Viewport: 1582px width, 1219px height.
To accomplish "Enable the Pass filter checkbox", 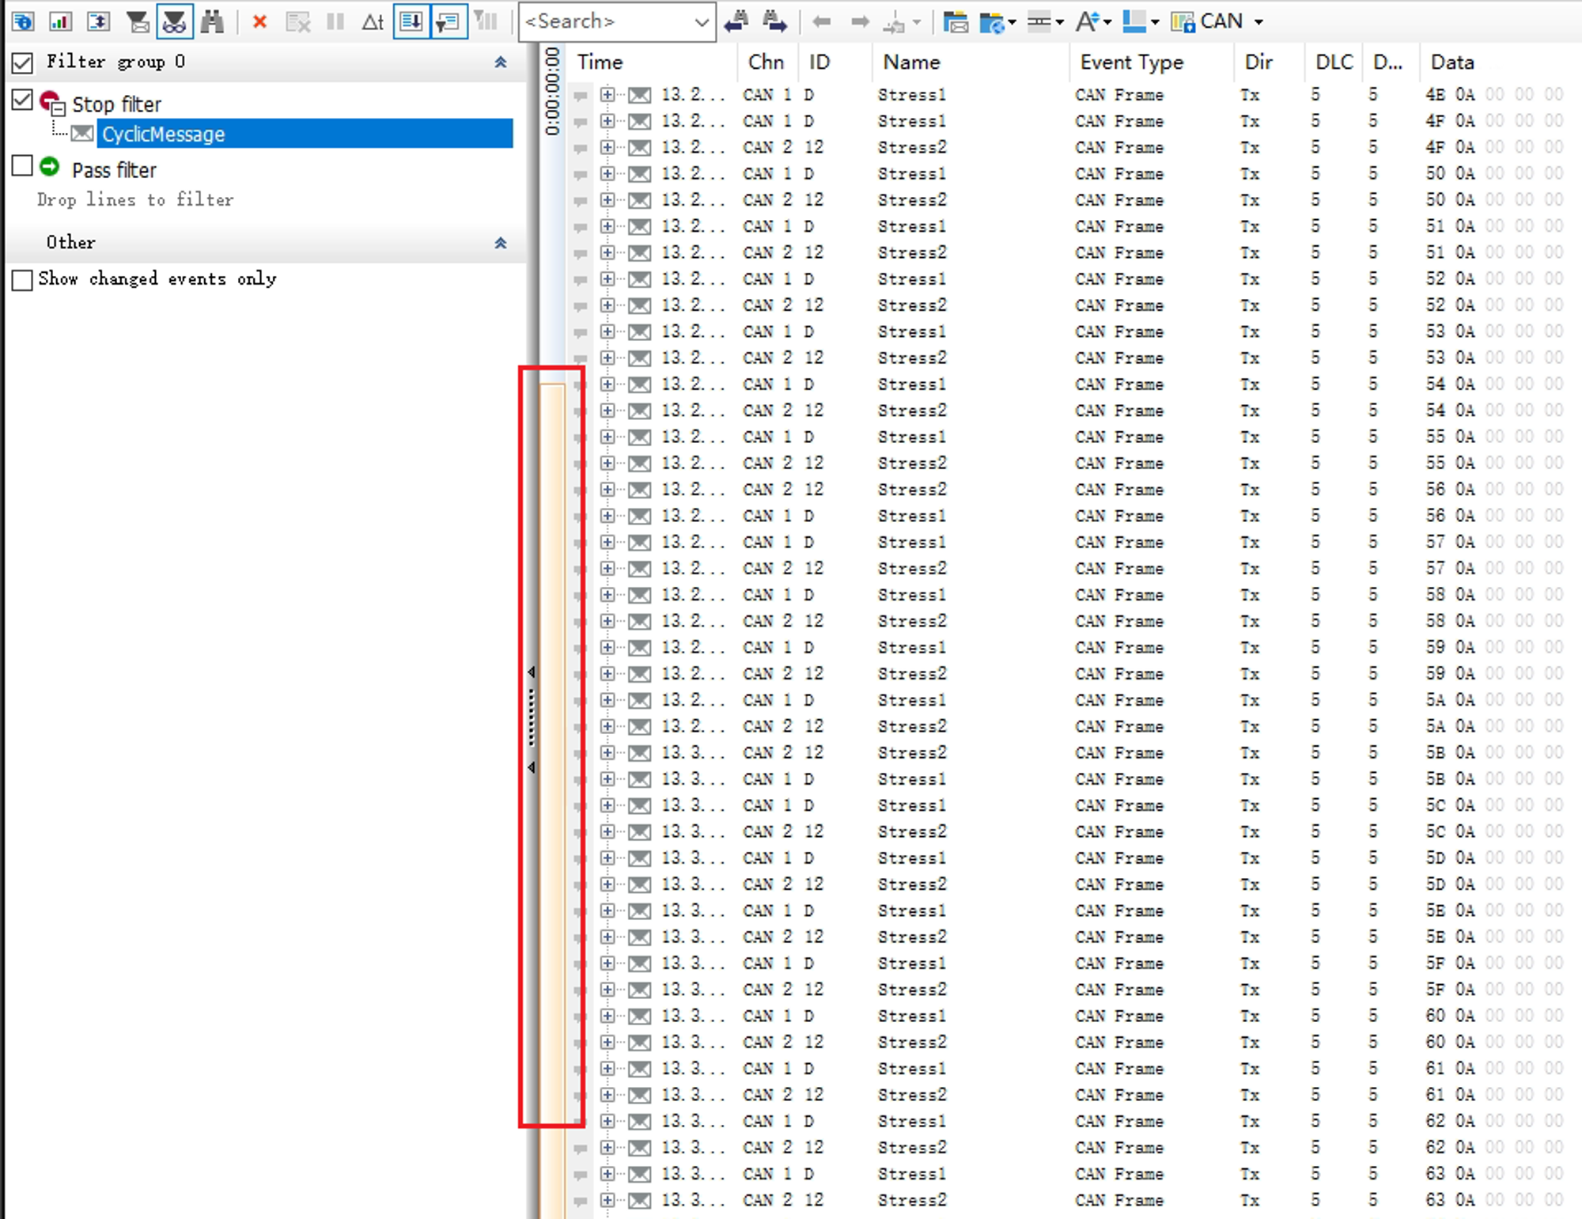I will coord(23,166).
